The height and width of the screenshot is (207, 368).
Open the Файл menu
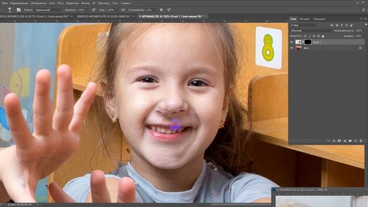(x=5, y=3)
